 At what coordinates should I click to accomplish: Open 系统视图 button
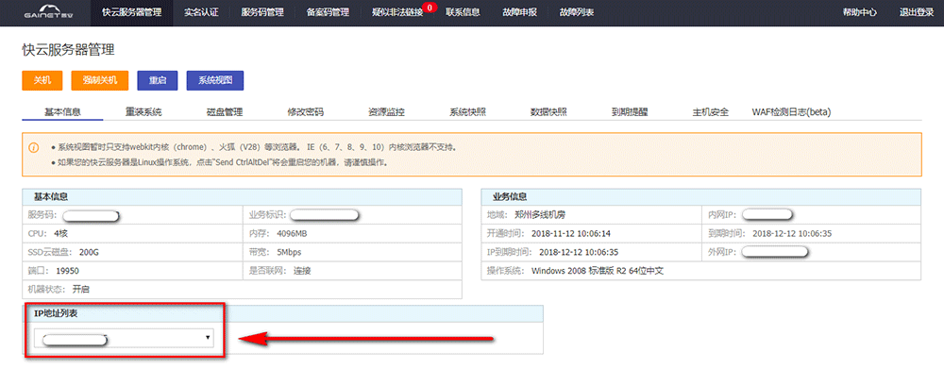pyautogui.click(x=215, y=80)
